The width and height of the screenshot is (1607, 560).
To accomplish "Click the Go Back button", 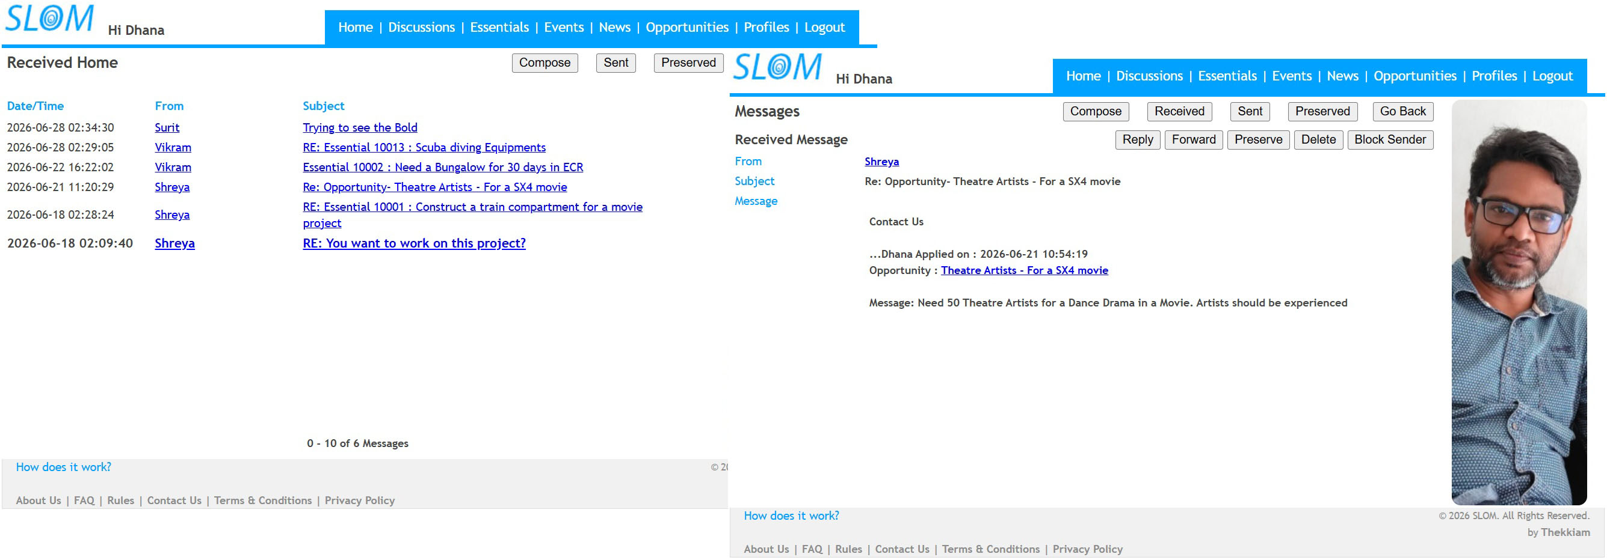I will click(1402, 112).
